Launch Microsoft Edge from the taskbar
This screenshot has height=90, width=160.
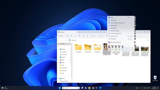(100, 88)
